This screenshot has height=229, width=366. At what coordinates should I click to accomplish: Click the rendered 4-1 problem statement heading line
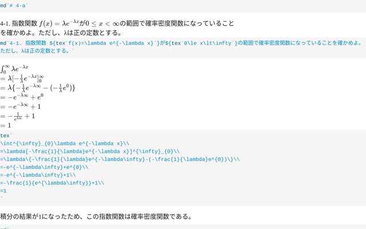pyautogui.click(x=117, y=24)
